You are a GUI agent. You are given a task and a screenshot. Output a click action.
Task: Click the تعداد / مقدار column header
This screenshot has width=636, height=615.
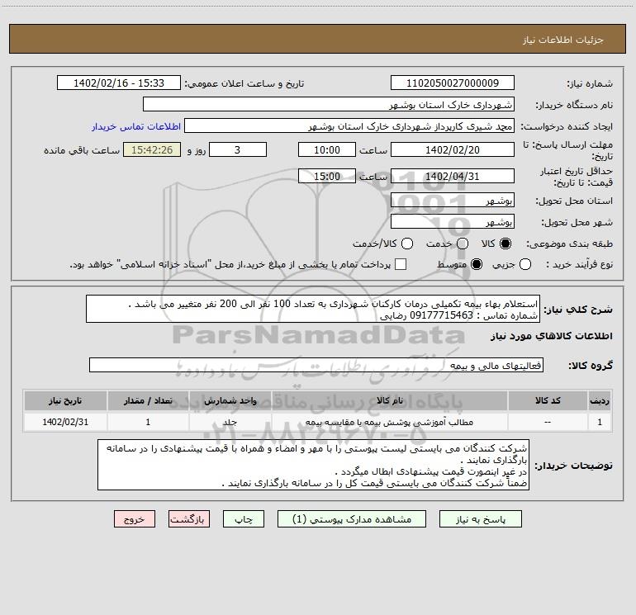coord(148,400)
